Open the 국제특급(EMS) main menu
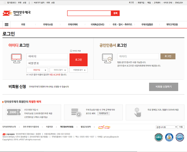 coord(98,25)
